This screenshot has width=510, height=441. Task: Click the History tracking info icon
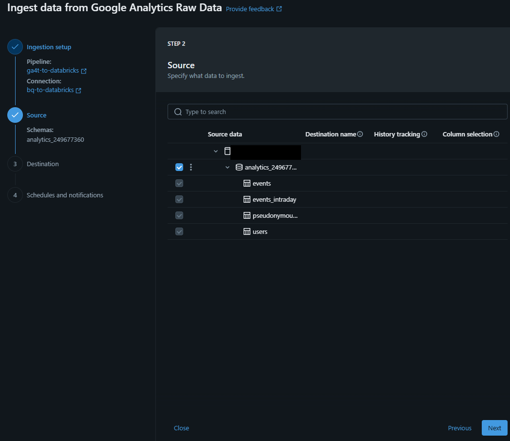click(424, 134)
